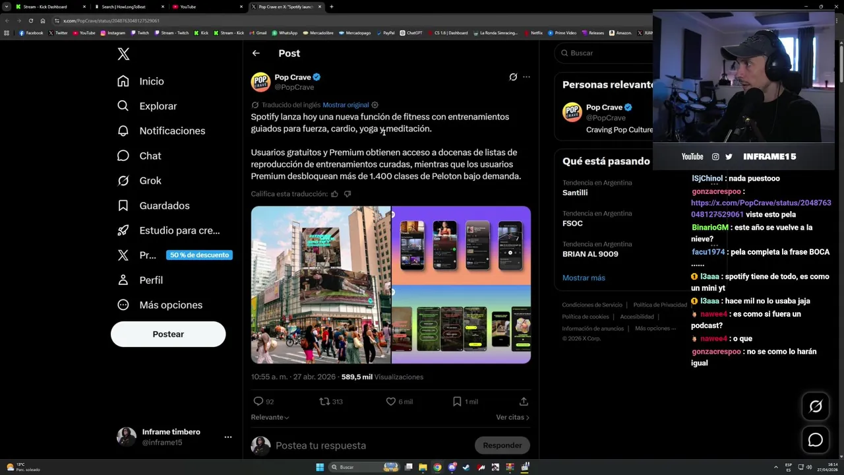
Task: Like the post with 6 mil likes
Action: [x=399, y=401]
